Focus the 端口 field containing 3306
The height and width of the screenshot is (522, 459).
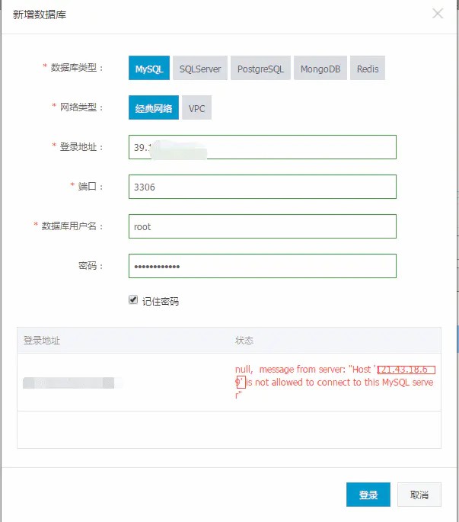pos(263,187)
